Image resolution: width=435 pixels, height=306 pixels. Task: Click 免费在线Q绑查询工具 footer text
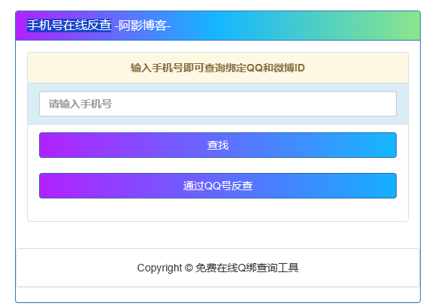247,268
